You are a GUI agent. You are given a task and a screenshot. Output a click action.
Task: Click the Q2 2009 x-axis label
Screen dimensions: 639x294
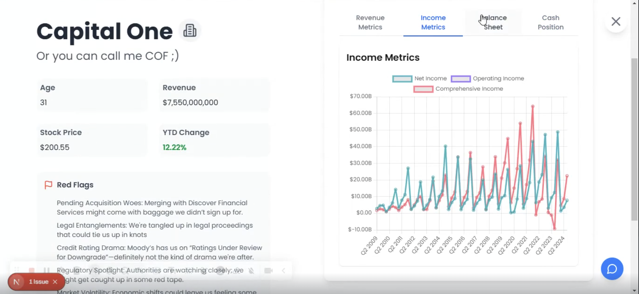pos(369,245)
